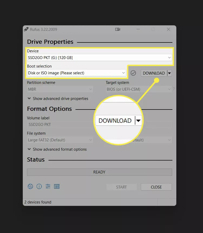This screenshot has height=233, width=203.
Task: Click the CLOSE button
Action: [x=156, y=187]
